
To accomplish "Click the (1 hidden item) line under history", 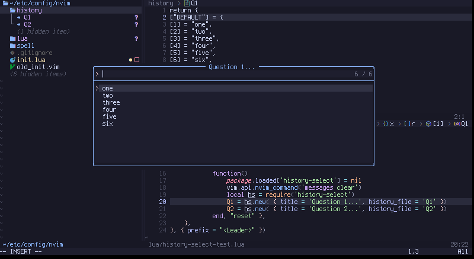I will (x=43, y=32).
